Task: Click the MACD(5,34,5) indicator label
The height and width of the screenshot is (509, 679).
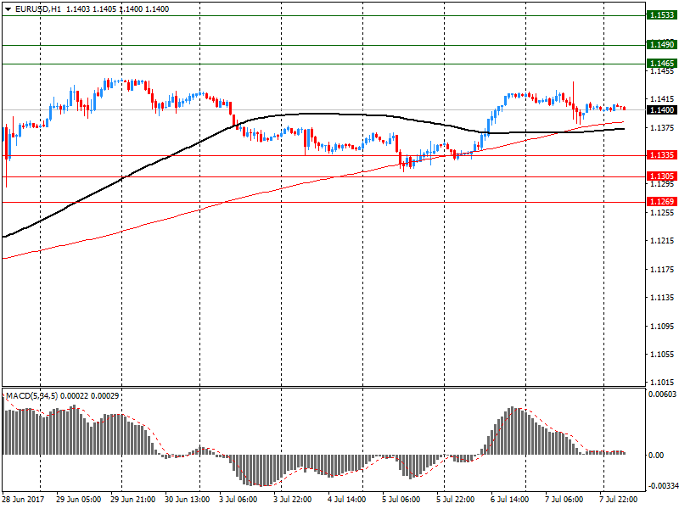Action: 31,395
